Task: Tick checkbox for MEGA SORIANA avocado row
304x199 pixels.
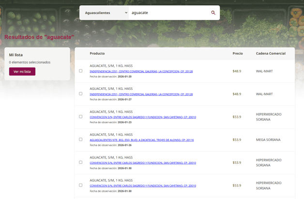Action: click(81, 140)
